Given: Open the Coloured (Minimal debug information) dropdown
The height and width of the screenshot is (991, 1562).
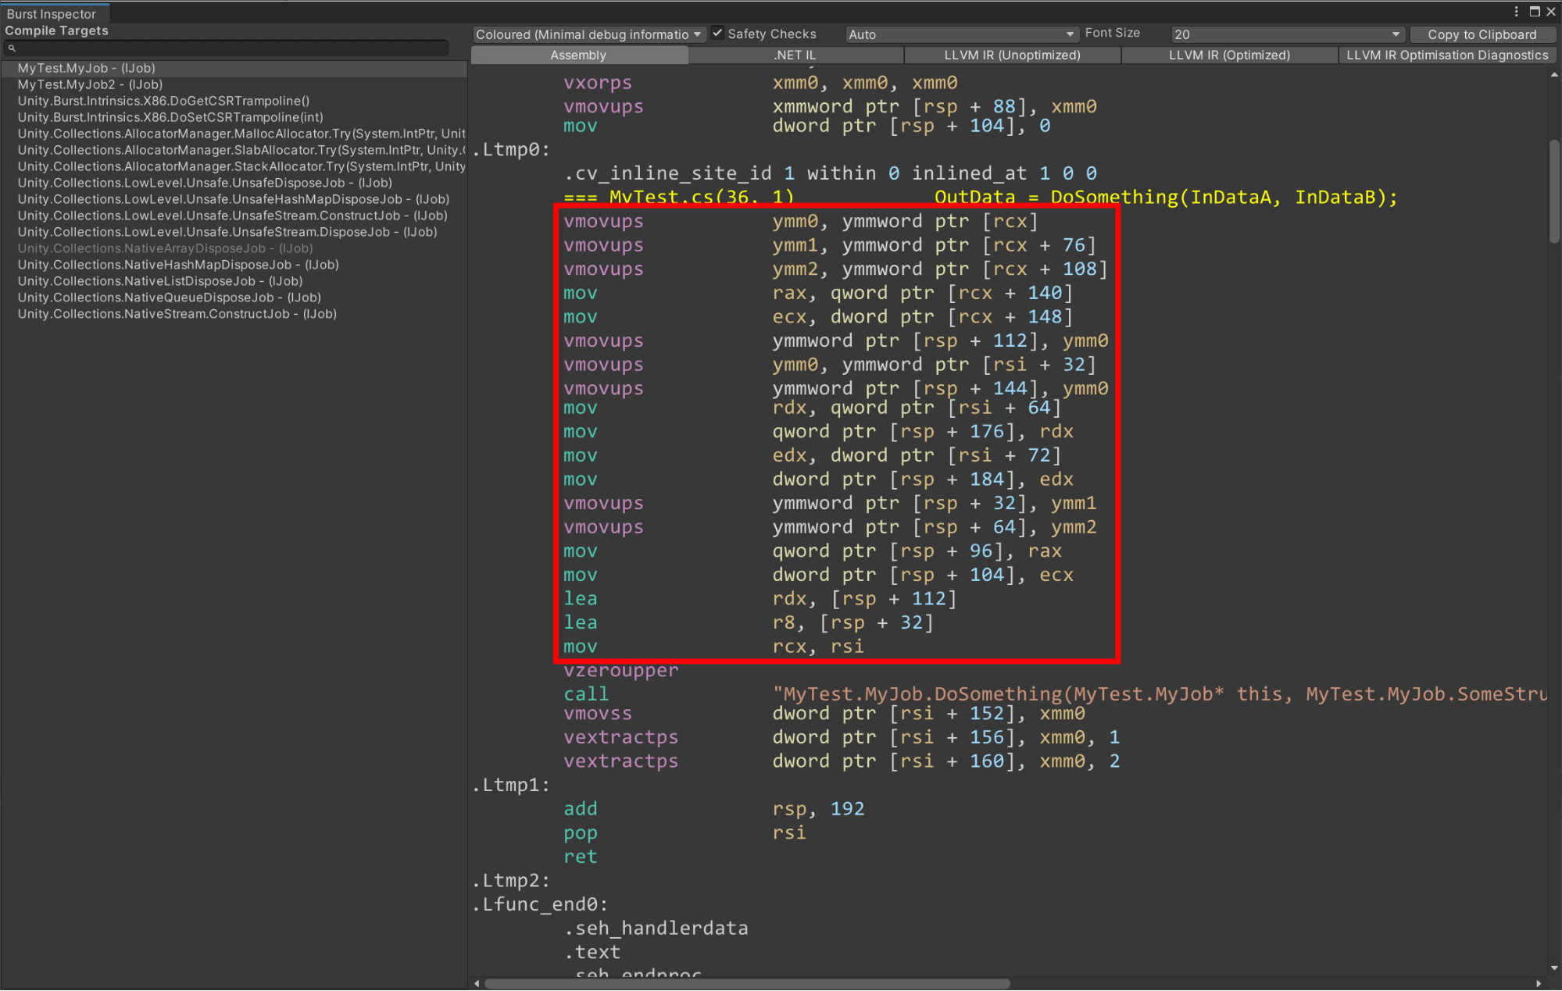Looking at the screenshot, I should [x=588, y=34].
